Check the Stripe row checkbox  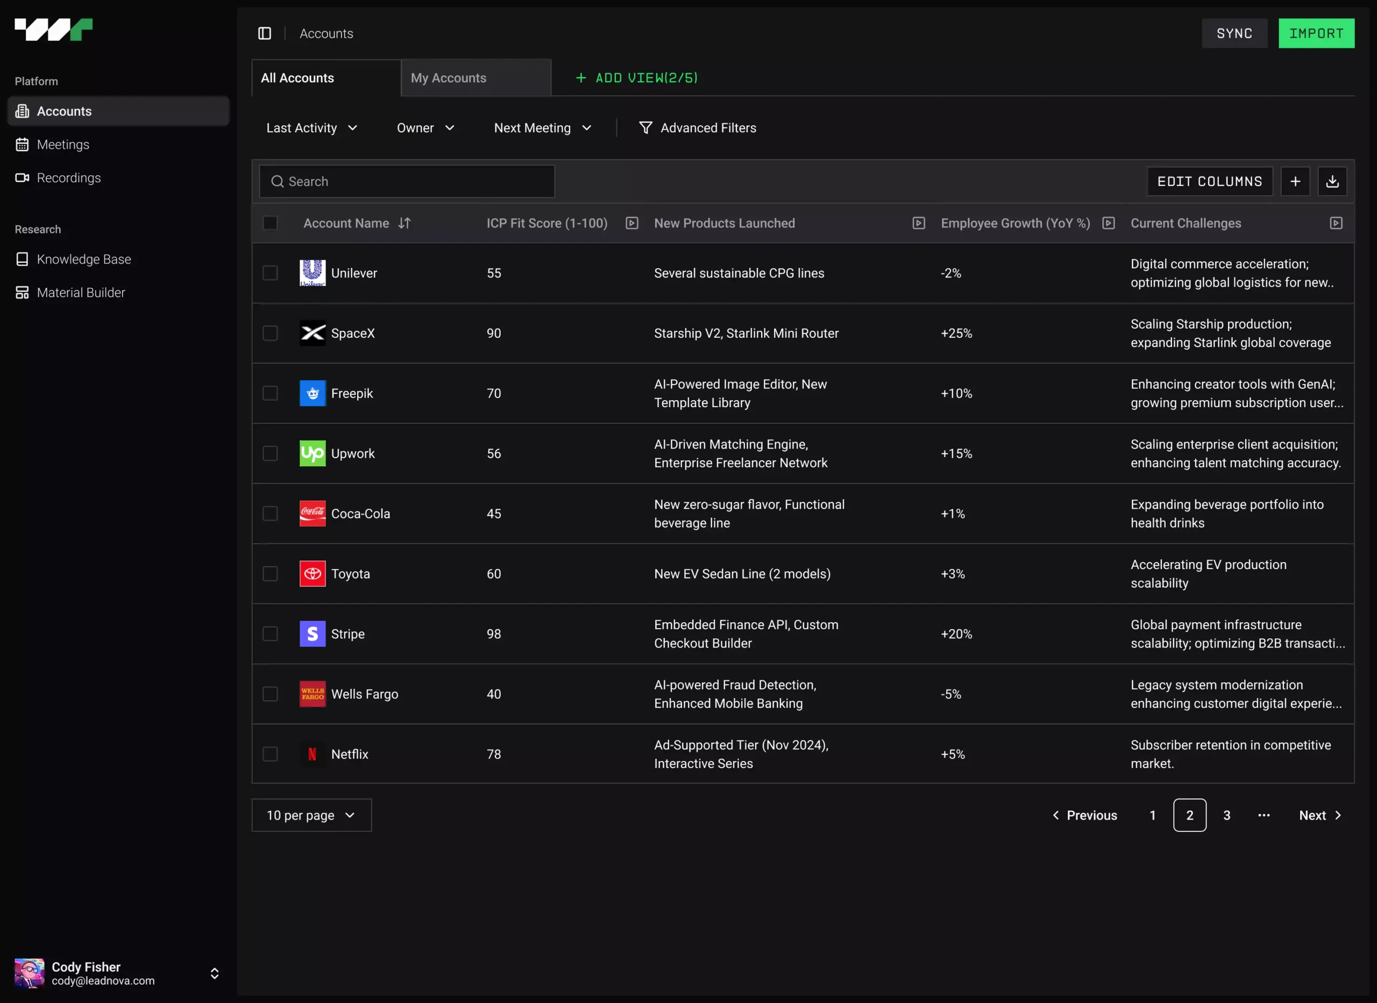(270, 634)
